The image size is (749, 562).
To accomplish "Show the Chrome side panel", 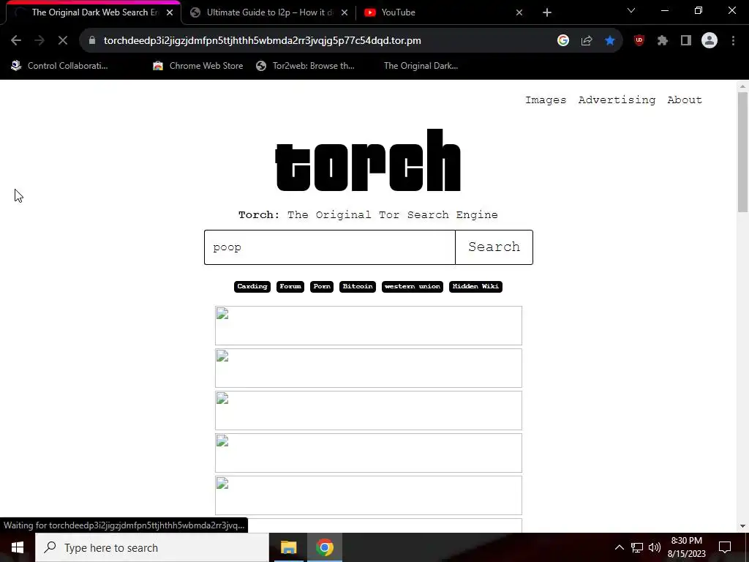I will [686, 41].
